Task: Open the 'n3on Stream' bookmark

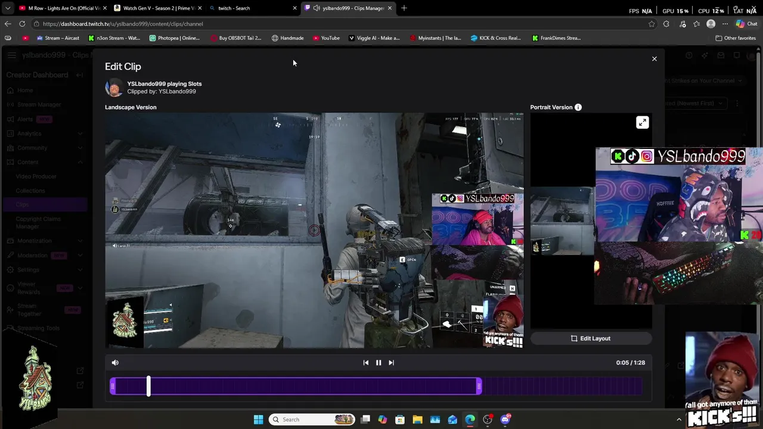Action: click(114, 38)
